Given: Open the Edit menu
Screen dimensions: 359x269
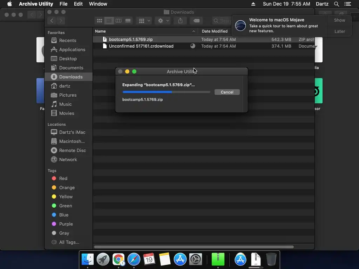Looking at the screenshot, I should click(x=78, y=4).
